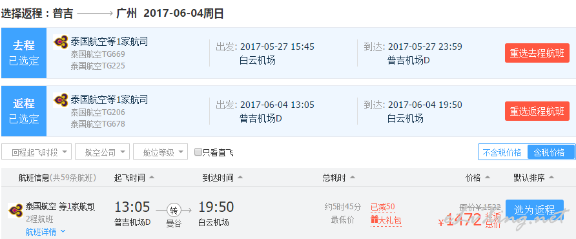This screenshot has width=576, height=239.
Task: Click 选为返程 button
Action: tap(535, 210)
